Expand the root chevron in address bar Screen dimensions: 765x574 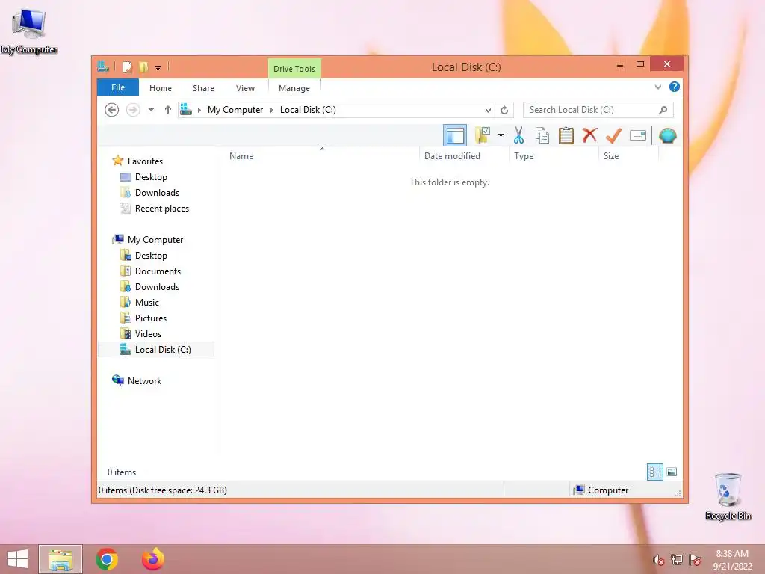pyautogui.click(x=199, y=110)
